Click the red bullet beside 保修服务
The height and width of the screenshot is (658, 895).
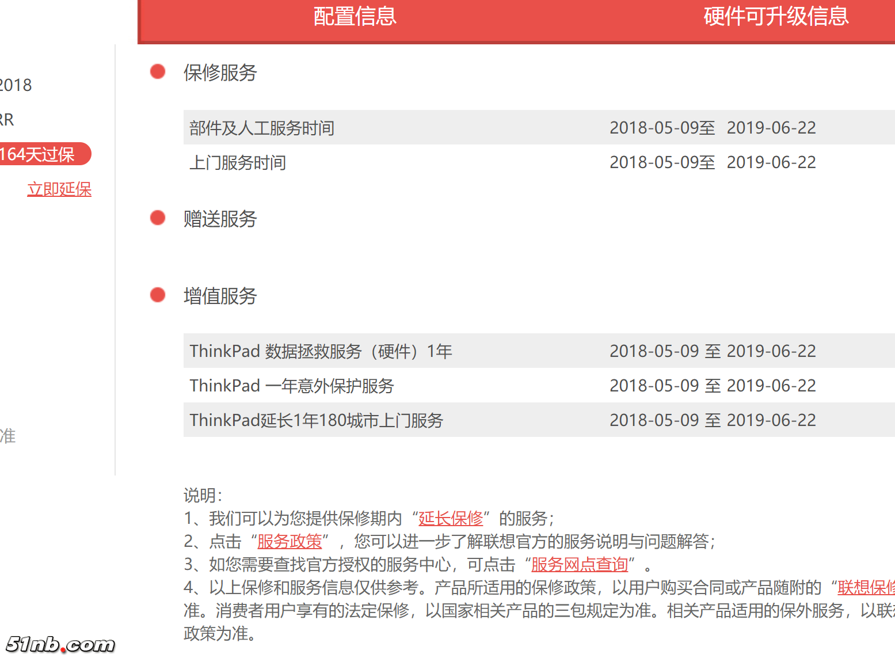tap(157, 71)
